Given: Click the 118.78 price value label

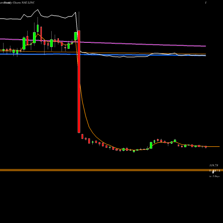Looking at the screenshot, I should 214,165.
